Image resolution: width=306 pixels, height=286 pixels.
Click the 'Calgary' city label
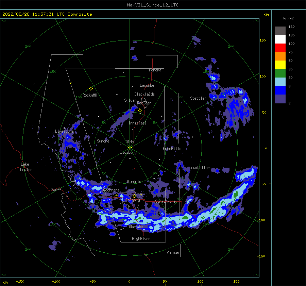133,200
